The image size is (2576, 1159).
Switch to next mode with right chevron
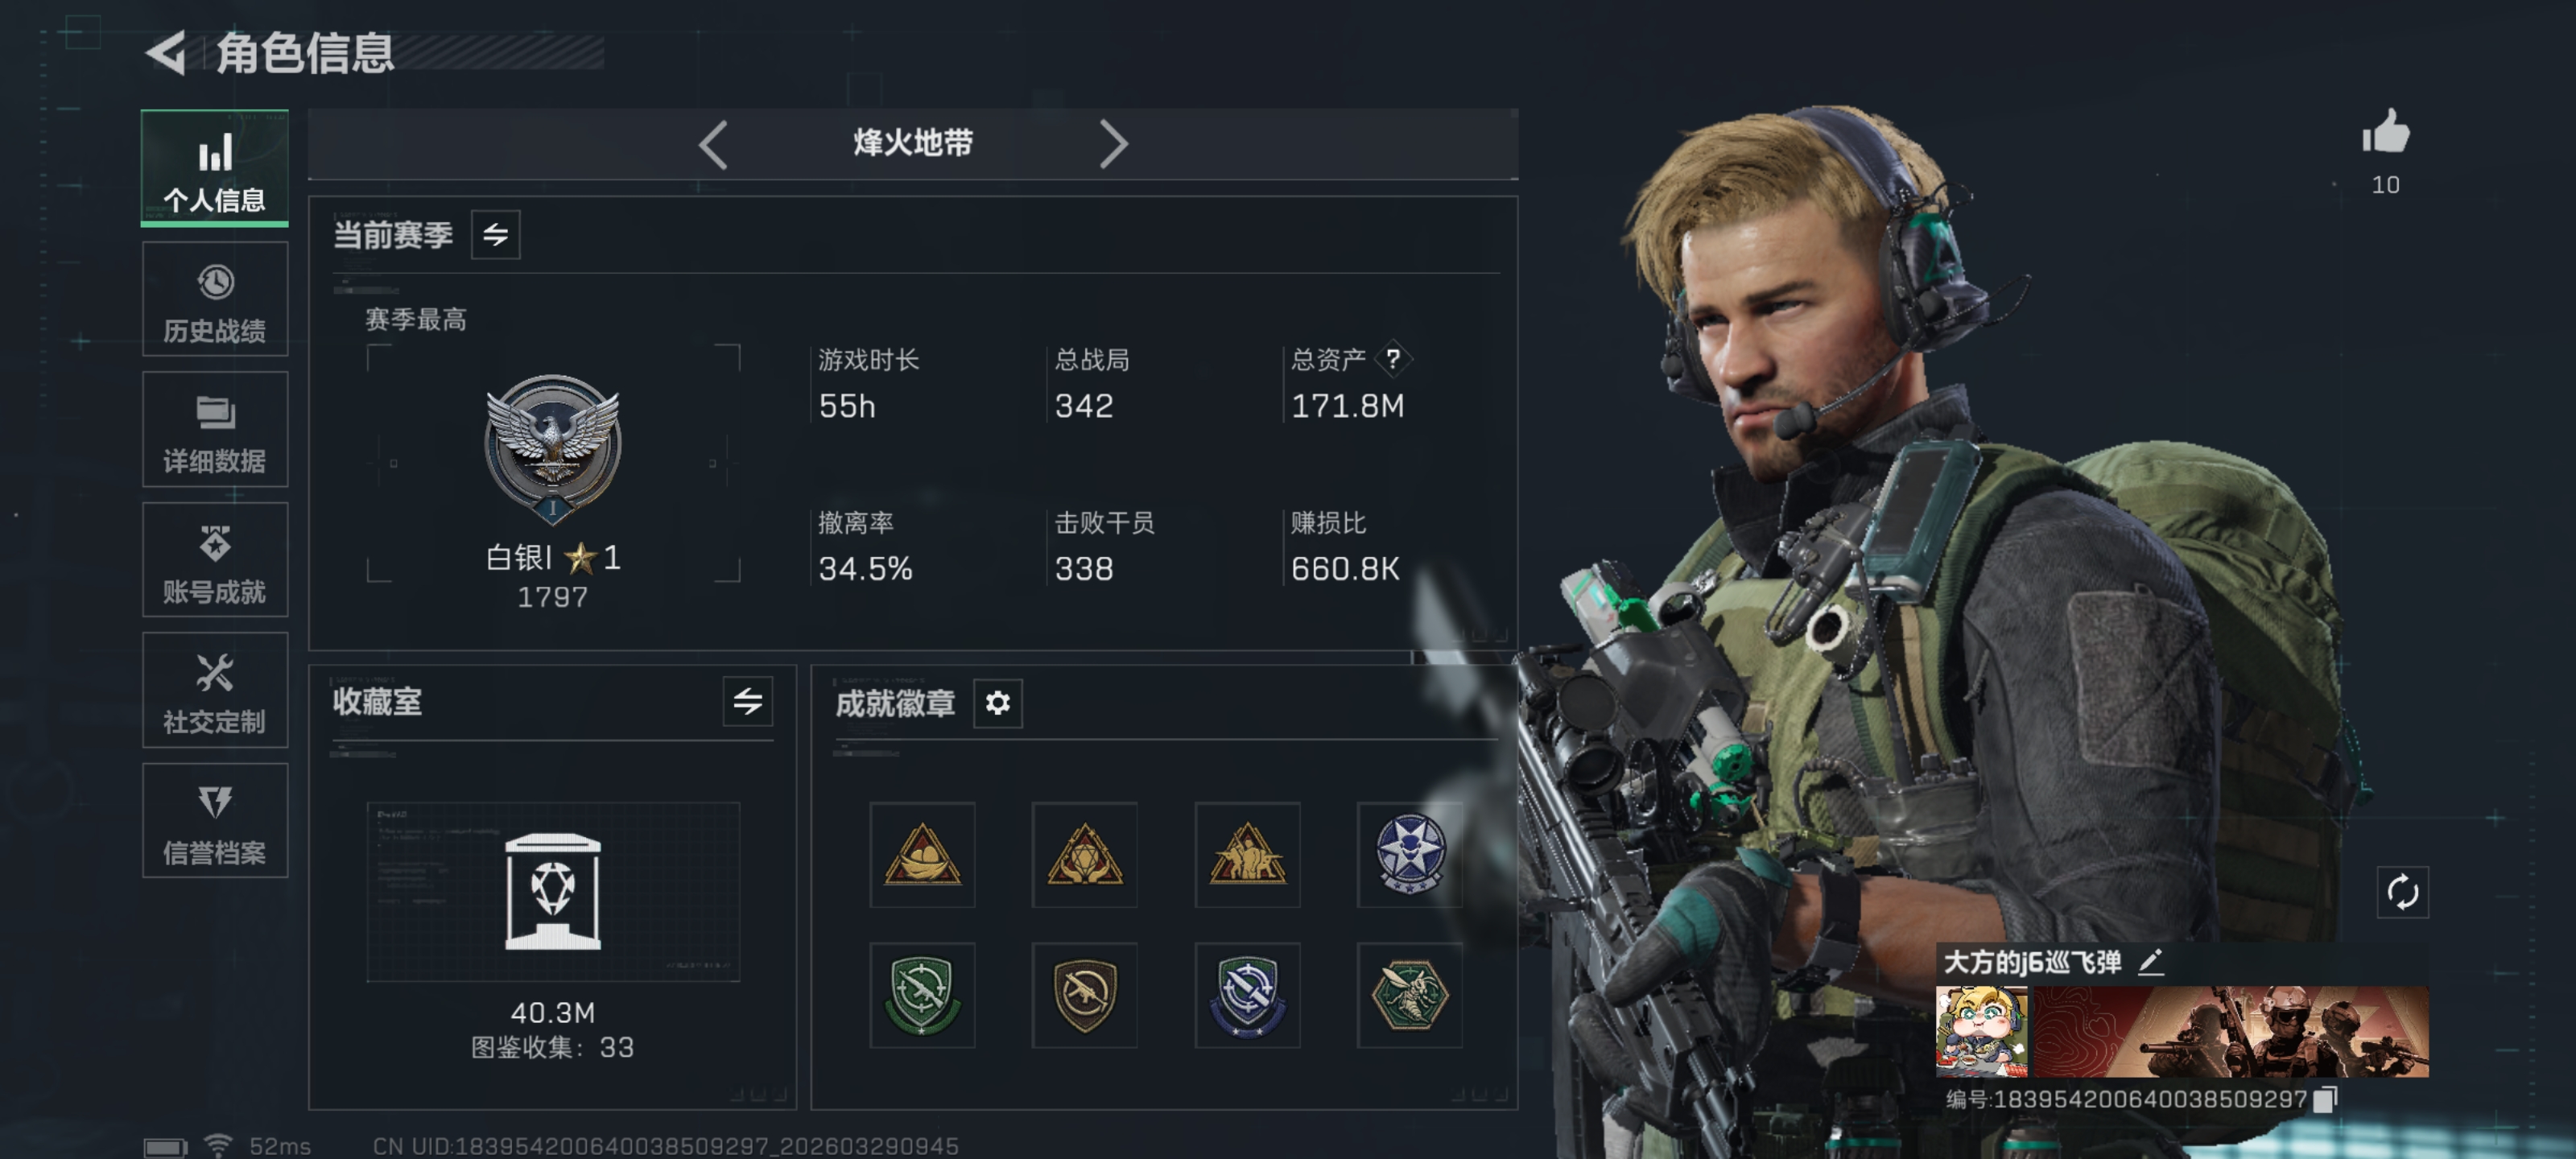click(1113, 144)
